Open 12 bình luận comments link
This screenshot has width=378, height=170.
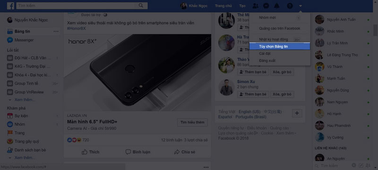[172, 140]
